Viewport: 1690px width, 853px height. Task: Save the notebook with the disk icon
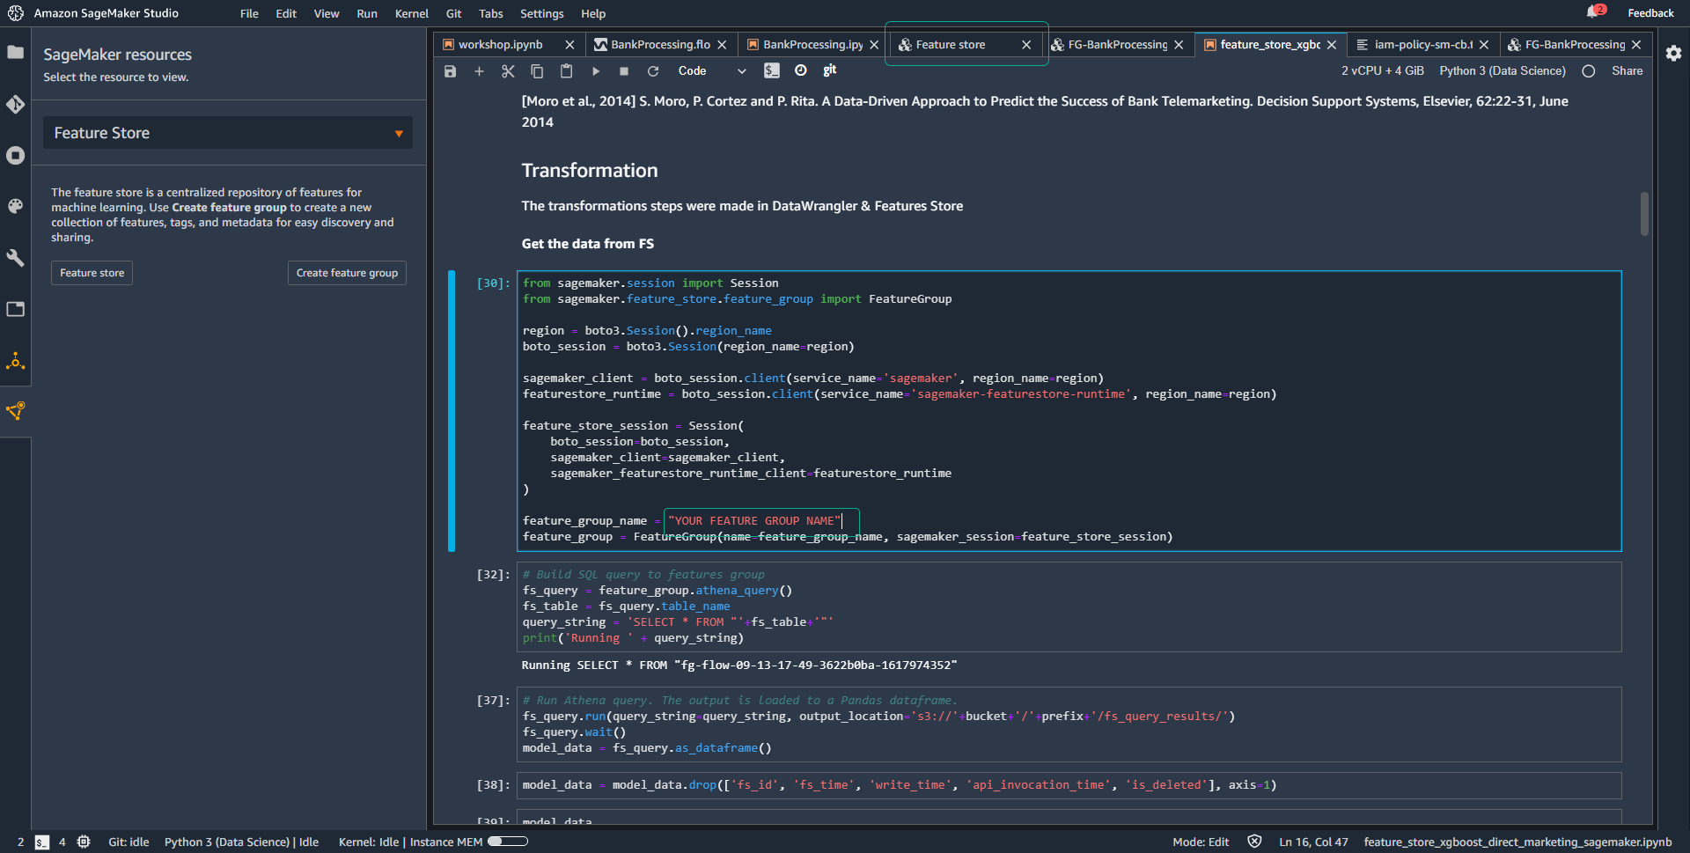tap(450, 71)
